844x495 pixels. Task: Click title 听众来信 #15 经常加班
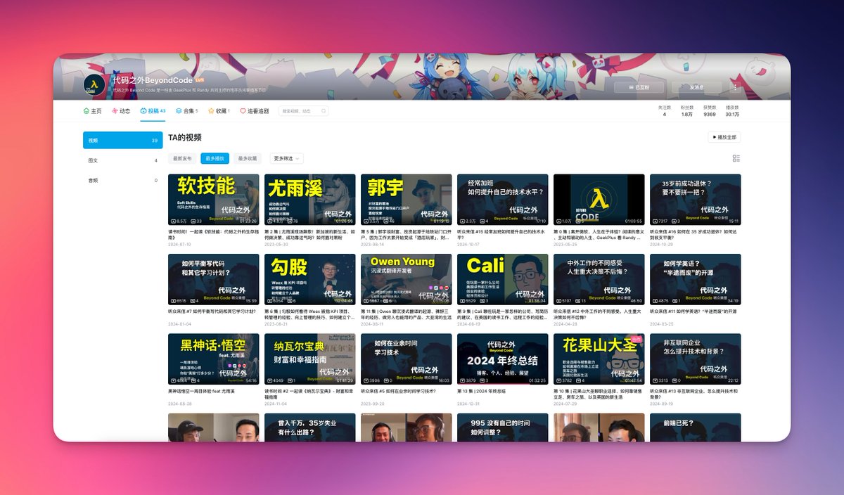[x=502, y=234]
